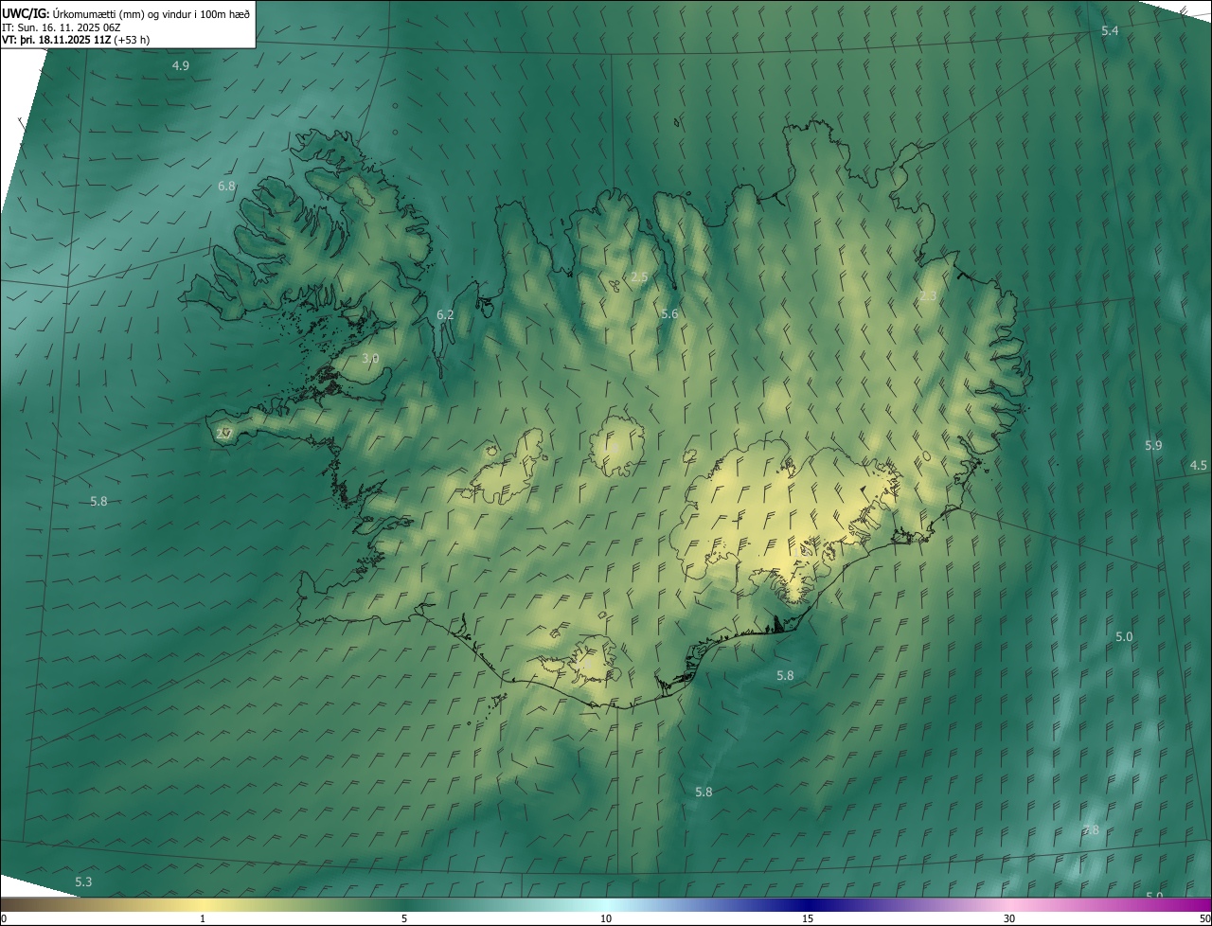1212x926 pixels.
Task: Click inside the Mýrdalsjökull glacier outline near south coast
Action: (x=595, y=660)
